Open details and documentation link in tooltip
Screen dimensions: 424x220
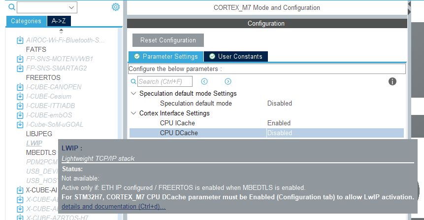114,207
